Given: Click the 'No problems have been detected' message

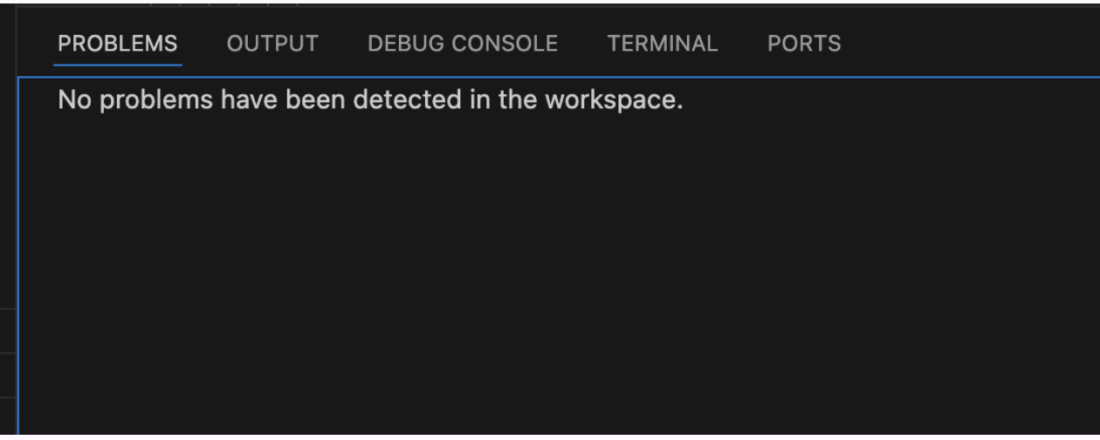Looking at the screenshot, I should click(369, 101).
